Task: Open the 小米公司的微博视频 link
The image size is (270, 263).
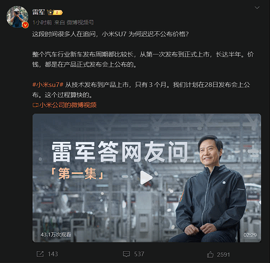Action: (x=68, y=105)
